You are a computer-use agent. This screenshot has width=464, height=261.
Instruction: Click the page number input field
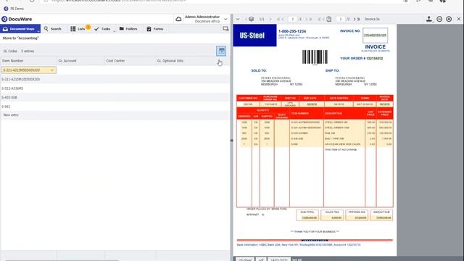[x=341, y=20]
